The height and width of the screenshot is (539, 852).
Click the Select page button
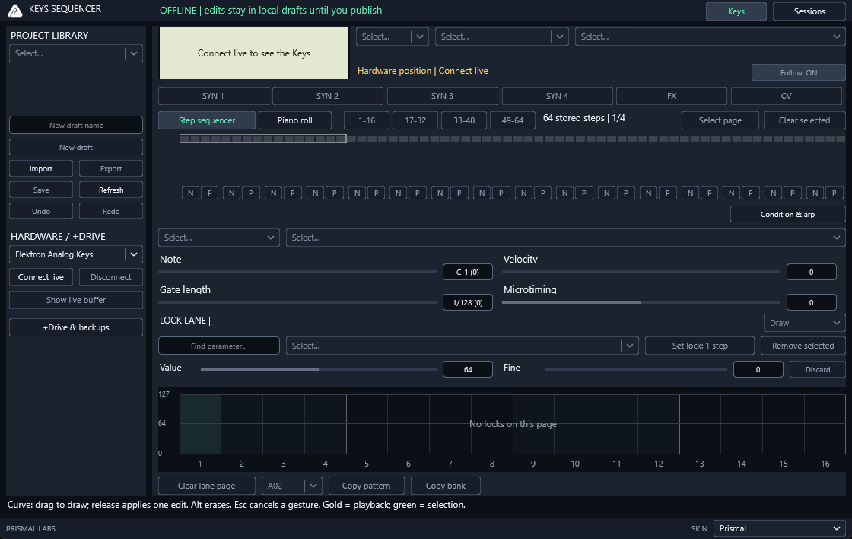coord(720,120)
